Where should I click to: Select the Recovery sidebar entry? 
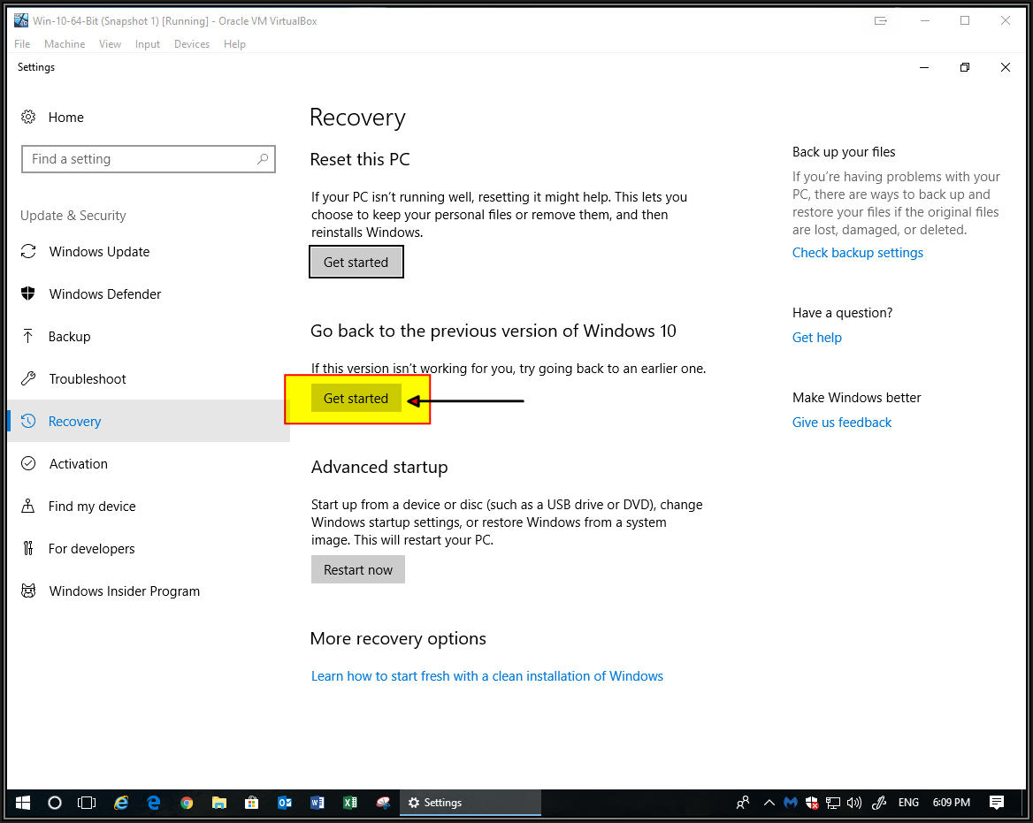point(149,421)
